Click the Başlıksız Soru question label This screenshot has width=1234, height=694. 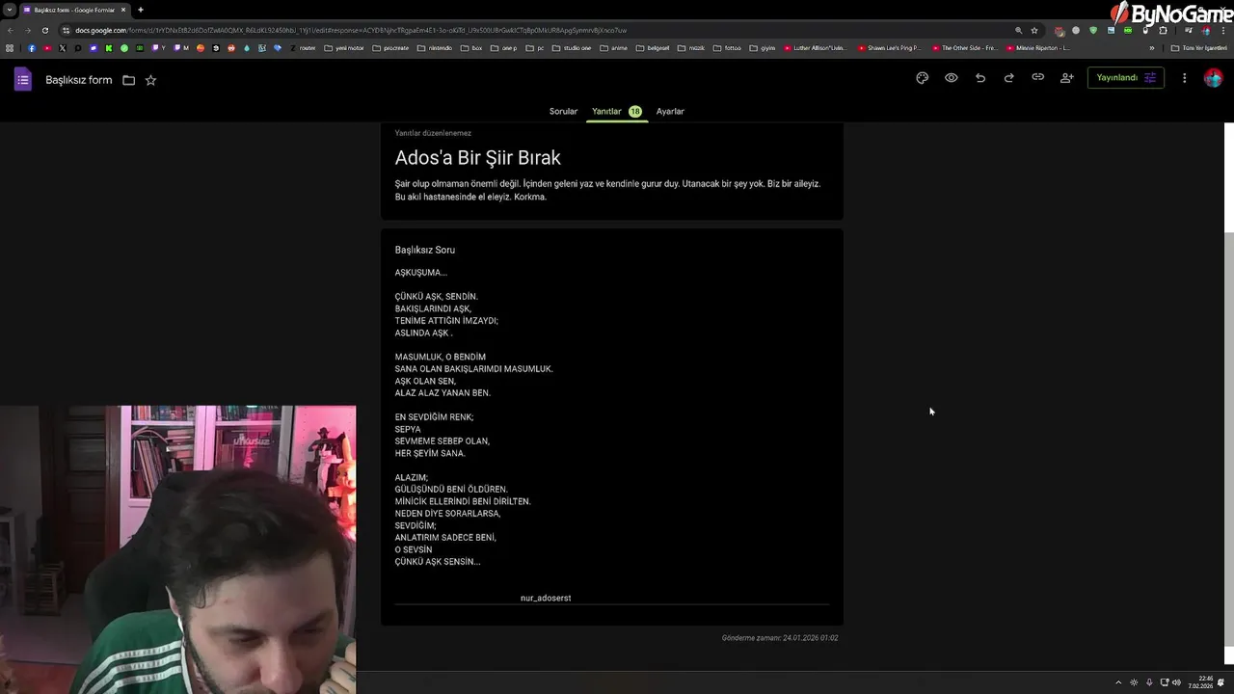point(424,250)
